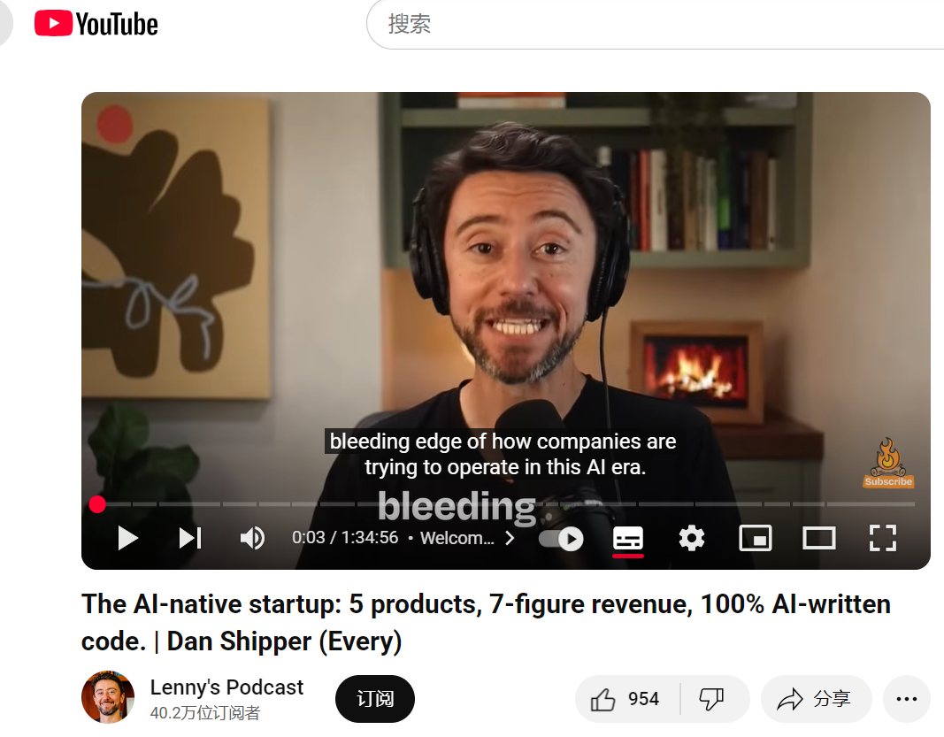Dislike the video with thumbs down
This screenshot has width=944, height=737.
coord(711,699)
